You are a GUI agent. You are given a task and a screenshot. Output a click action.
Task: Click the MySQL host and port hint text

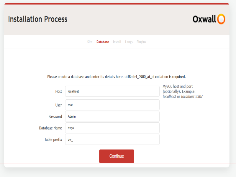(x=183, y=91)
